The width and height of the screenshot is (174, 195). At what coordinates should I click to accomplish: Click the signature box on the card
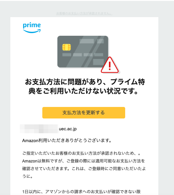pos(99,62)
